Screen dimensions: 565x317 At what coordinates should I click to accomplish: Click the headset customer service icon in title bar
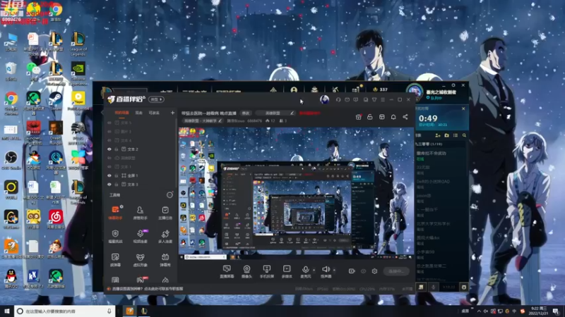point(338,99)
